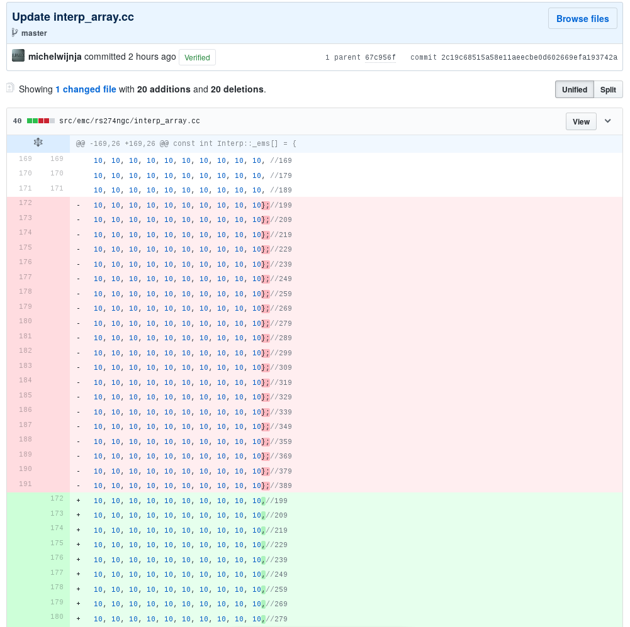This screenshot has height=627, width=630.
Task: Click the plus marker on added line 176
Action: (x=78, y=560)
